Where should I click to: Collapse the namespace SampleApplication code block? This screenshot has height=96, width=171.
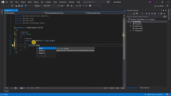(x=16, y=28)
